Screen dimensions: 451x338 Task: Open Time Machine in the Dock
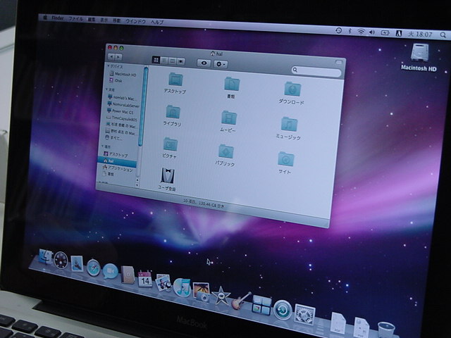click(283, 309)
